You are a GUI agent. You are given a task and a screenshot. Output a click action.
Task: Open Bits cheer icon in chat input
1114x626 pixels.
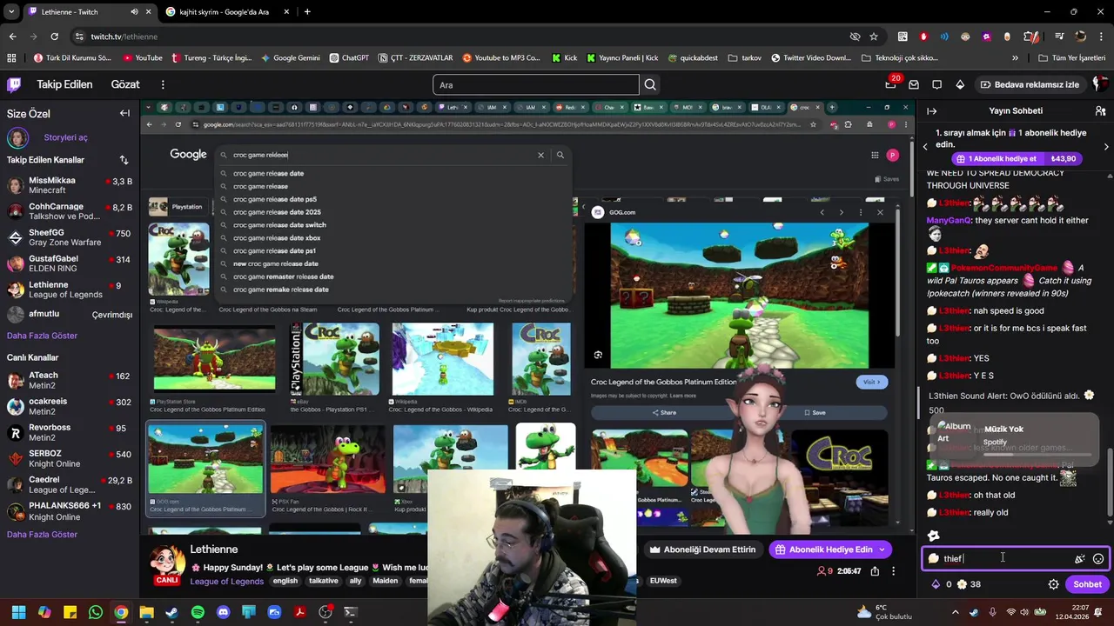(x=1080, y=558)
